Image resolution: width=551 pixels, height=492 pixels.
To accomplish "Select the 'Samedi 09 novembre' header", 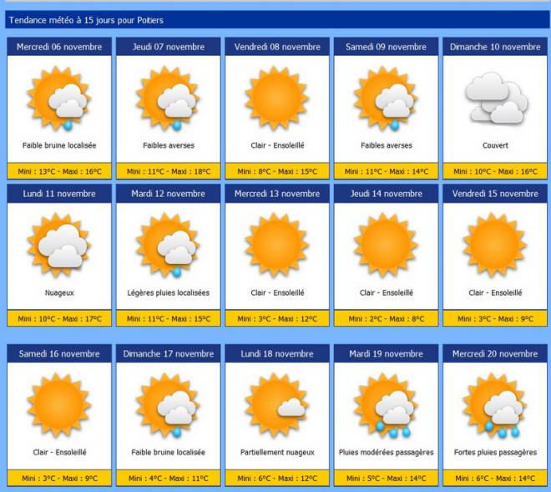I will [x=387, y=47].
